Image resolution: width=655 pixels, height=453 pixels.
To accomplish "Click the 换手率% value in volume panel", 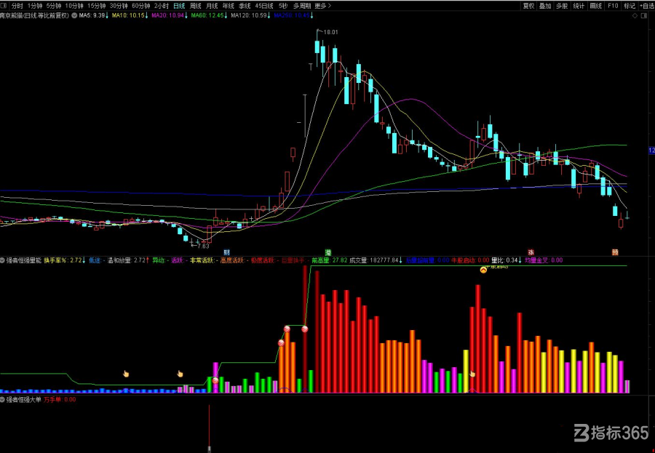I will click(64, 260).
